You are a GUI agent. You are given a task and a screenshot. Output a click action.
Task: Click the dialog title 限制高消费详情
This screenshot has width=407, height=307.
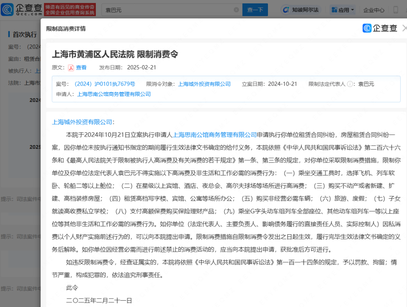pyautogui.click(x=66, y=28)
